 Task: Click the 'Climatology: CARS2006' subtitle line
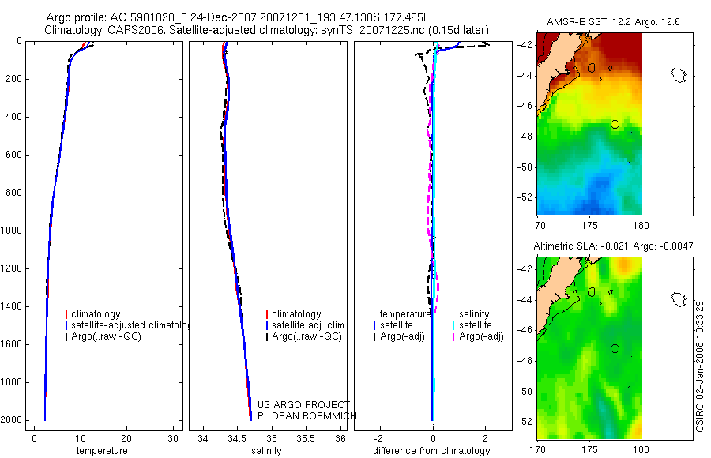(267, 30)
